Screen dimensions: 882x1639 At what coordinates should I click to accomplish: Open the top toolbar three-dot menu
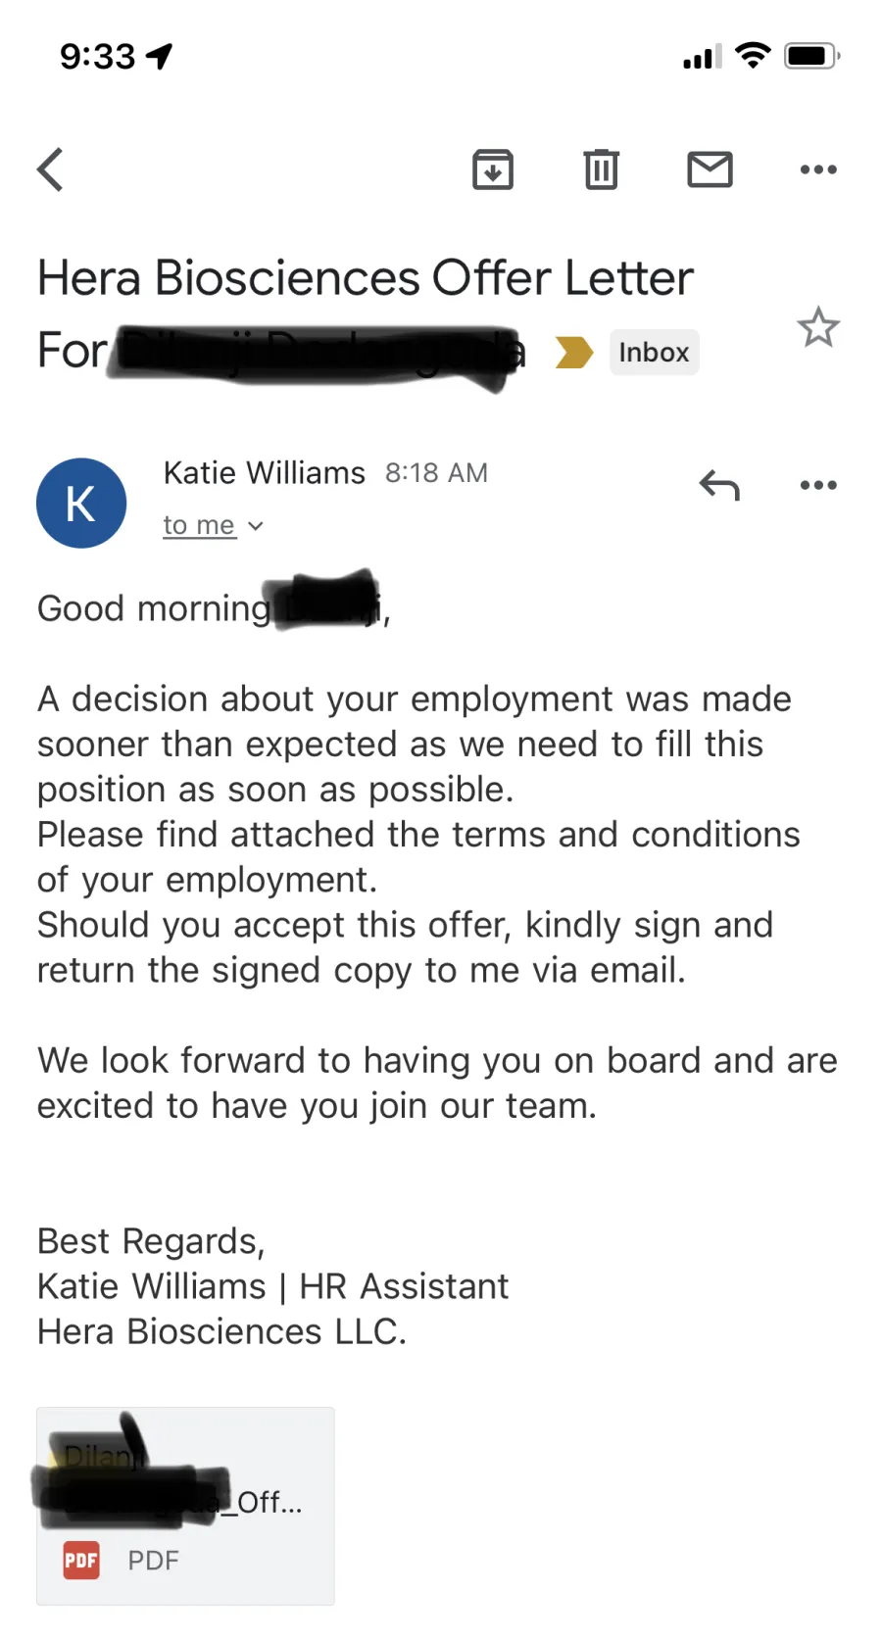pos(818,169)
